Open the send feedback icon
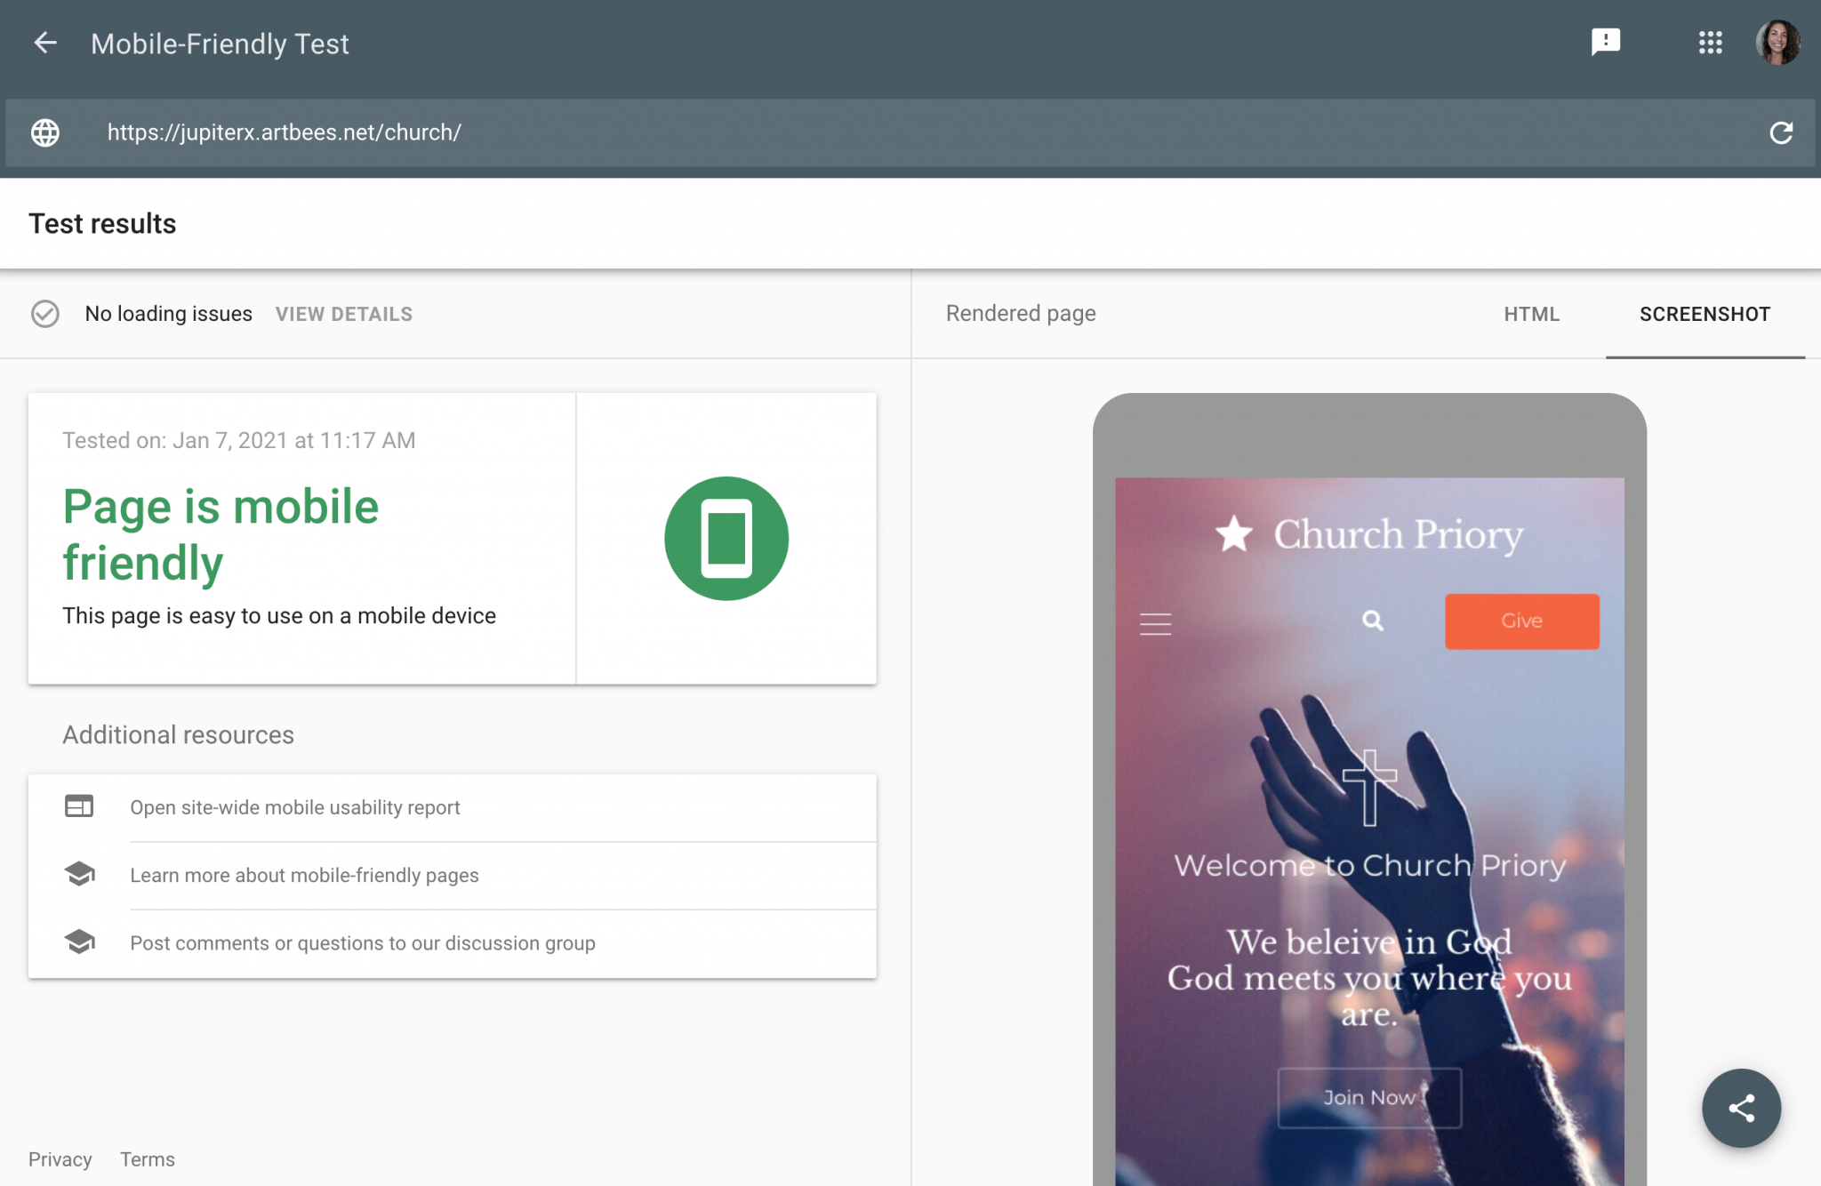This screenshot has width=1821, height=1186. tap(1605, 42)
